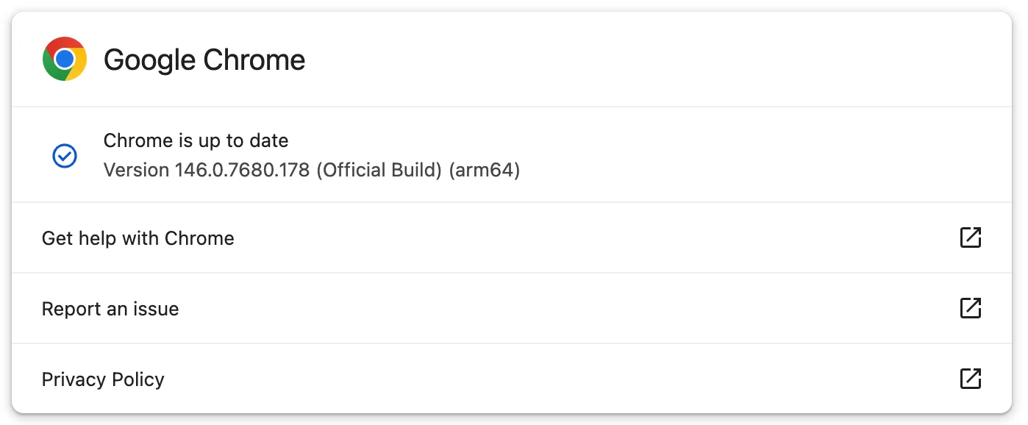Open the Privacy Policy link

(103, 379)
